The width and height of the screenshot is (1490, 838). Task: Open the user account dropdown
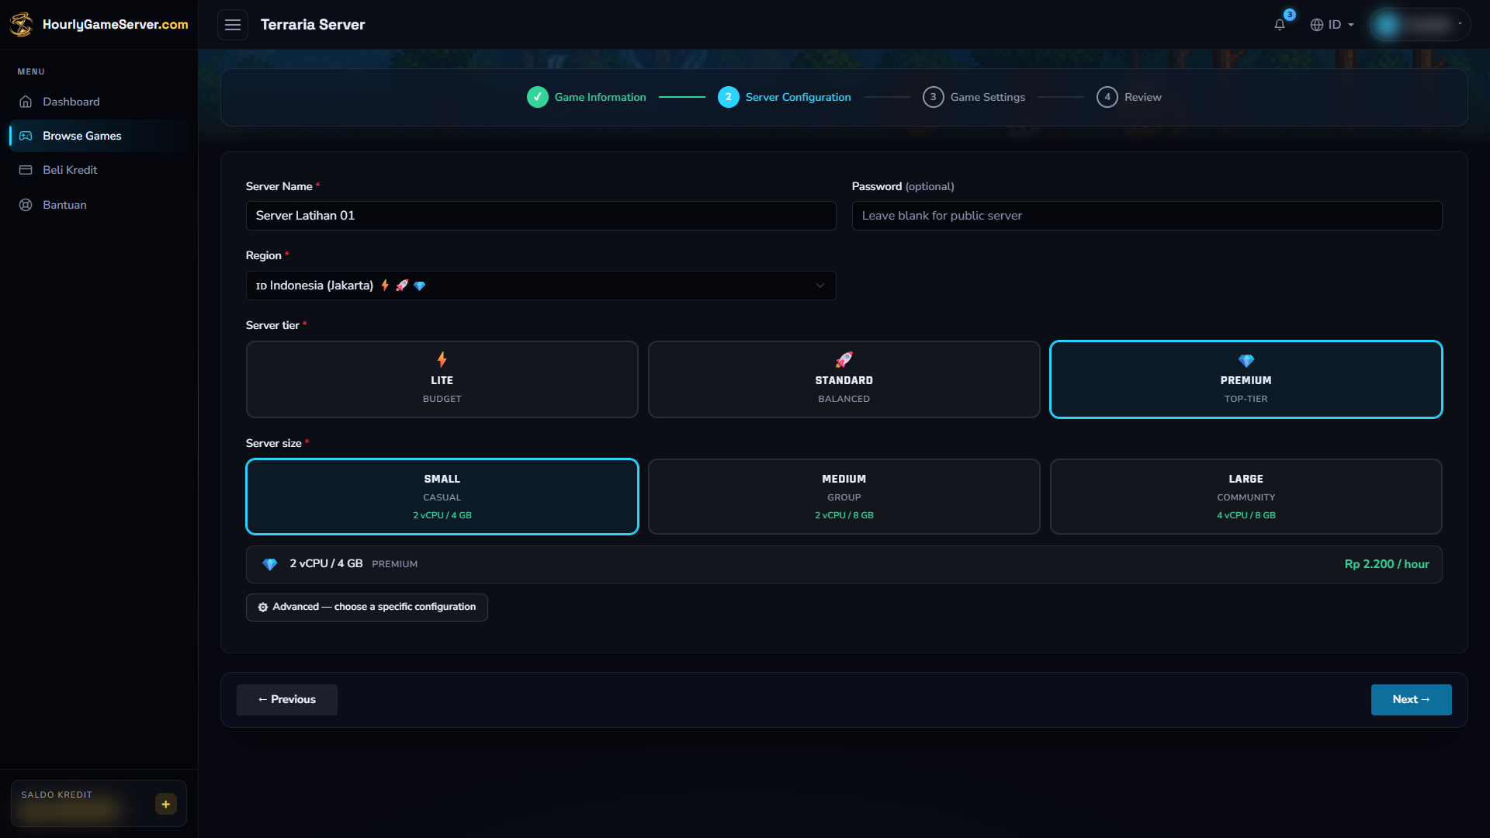[1420, 24]
